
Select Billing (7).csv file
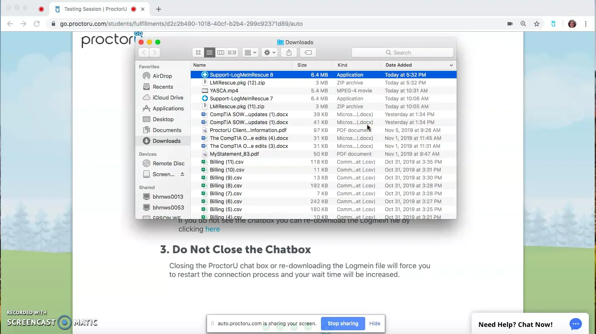pos(323,194)
